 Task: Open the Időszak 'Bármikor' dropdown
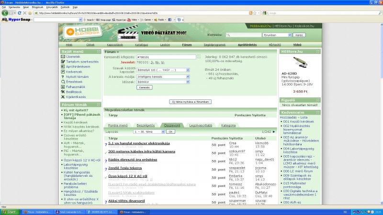[x=188, y=82]
